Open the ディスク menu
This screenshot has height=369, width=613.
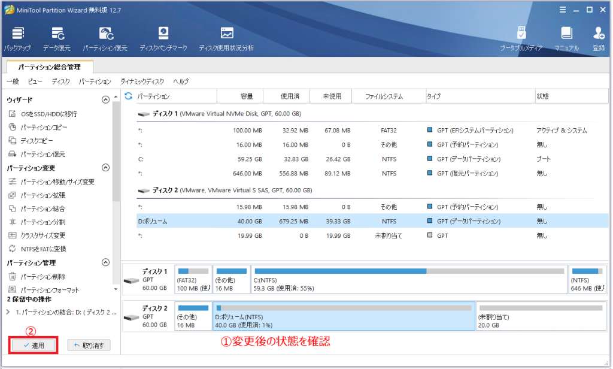point(60,81)
